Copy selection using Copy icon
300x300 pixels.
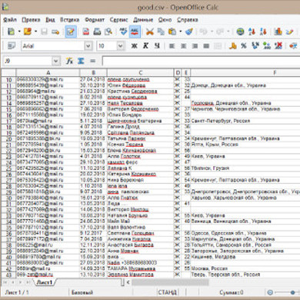pos(161,32)
